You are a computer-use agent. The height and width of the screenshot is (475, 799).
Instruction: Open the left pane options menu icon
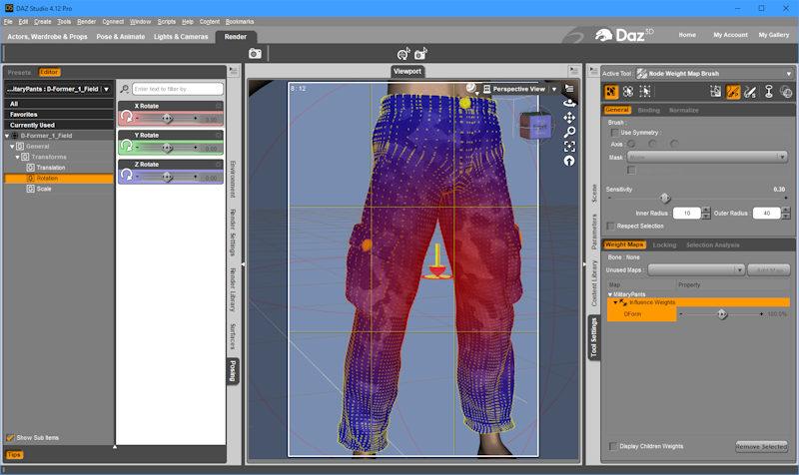click(x=234, y=71)
